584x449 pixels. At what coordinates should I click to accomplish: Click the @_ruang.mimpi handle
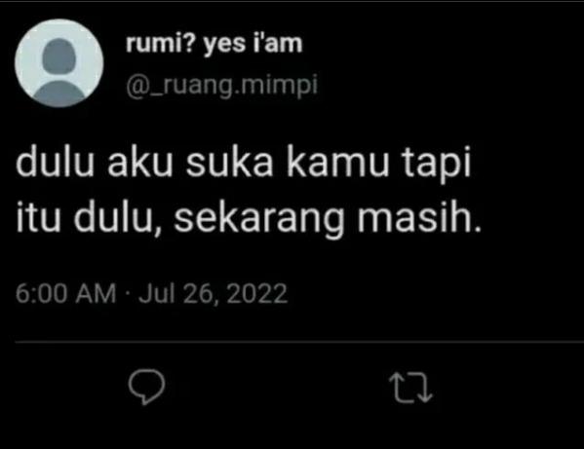tap(222, 87)
